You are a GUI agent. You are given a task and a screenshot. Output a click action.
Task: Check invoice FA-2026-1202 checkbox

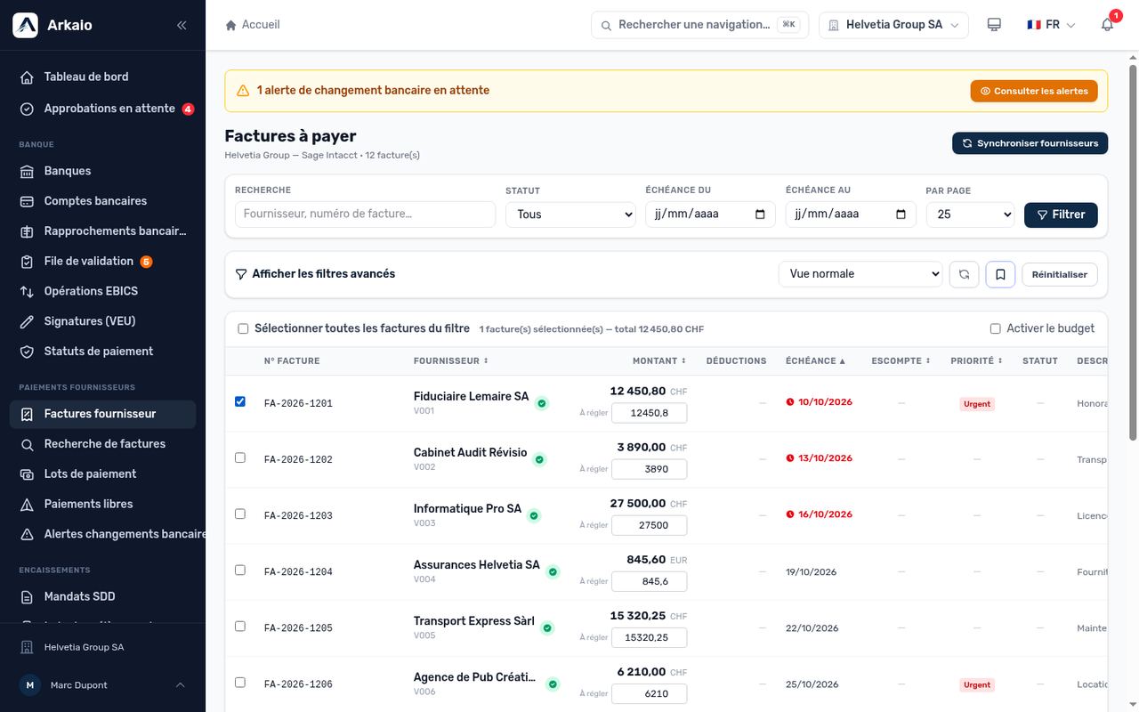click(x=240, y=457)
